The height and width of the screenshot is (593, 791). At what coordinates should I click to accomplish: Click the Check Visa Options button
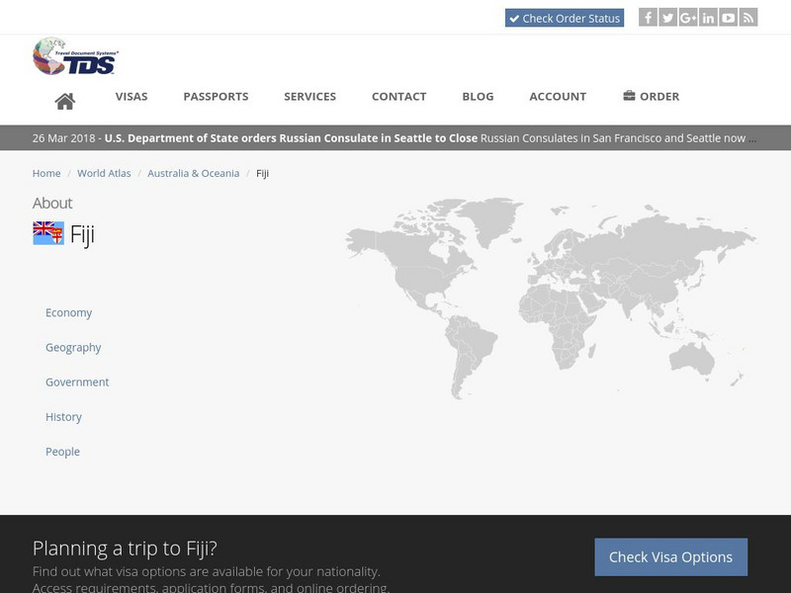tap(671, 556)
